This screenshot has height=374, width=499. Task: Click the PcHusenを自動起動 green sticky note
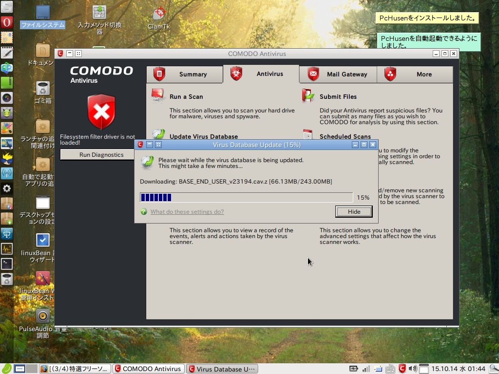[x=429, y=42]
